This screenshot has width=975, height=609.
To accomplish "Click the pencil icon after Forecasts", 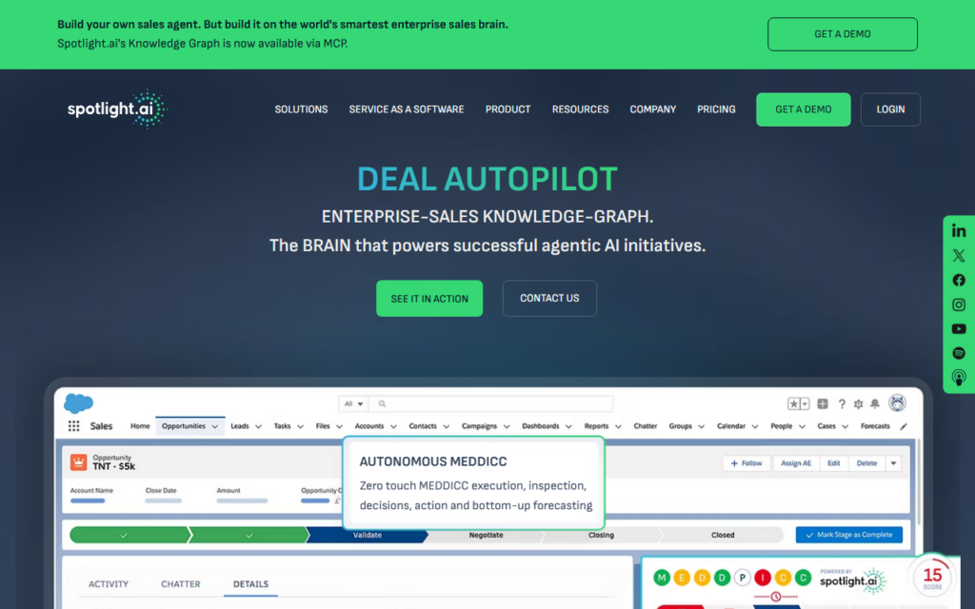I will [x=904, y=426].
